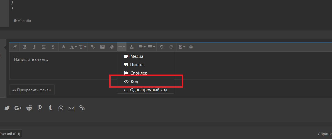332x139 pixels.
Task: Click the Прикрепить файлы button
Action: (32, 90)
